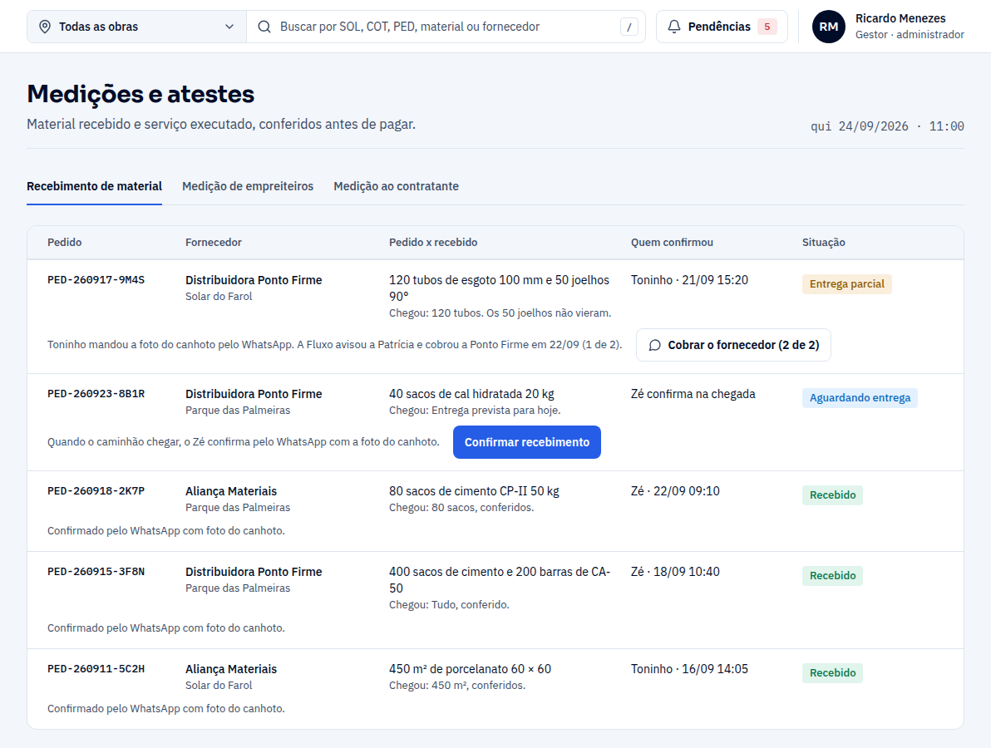Viewport: 991px width, 748px height.
Task: Click Zé confirma na chegada text
Action: click(693, 394)
